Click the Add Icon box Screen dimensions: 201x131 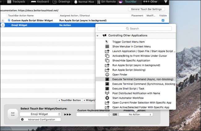(12, 114)
